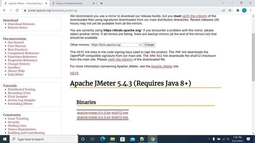Open the Windows Start menu

[x=4, y=139]
